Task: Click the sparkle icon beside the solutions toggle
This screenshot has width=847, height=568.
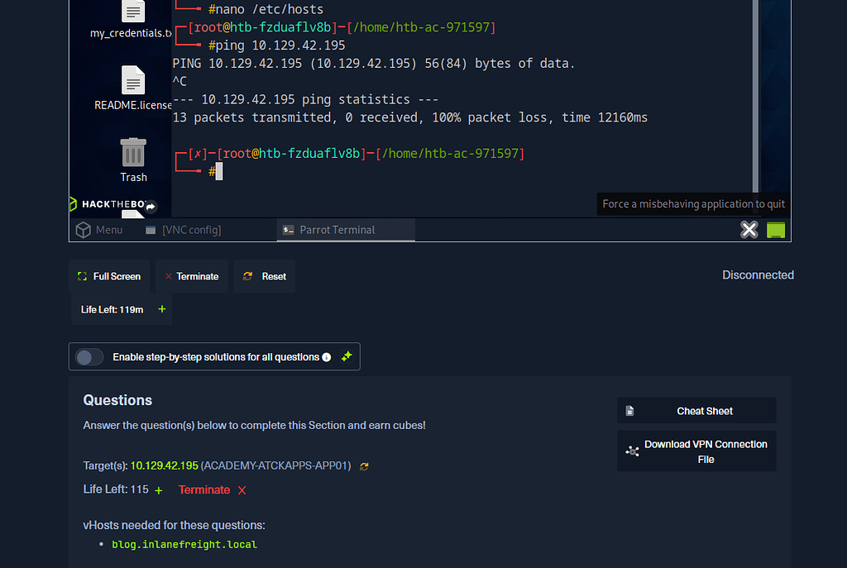Action: click(347, 356)
